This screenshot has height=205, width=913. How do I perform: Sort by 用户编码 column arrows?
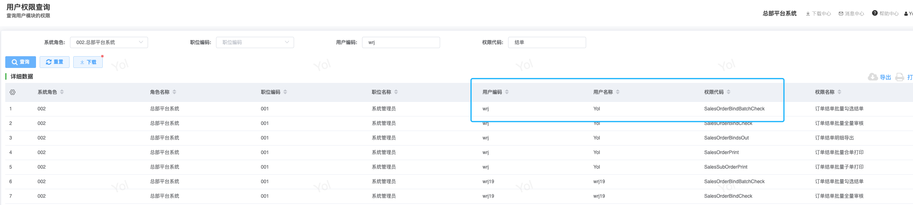click(x=507, y=92)
